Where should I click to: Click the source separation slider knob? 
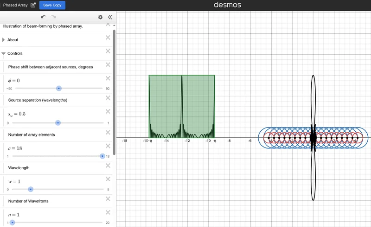tap(58, 123)
